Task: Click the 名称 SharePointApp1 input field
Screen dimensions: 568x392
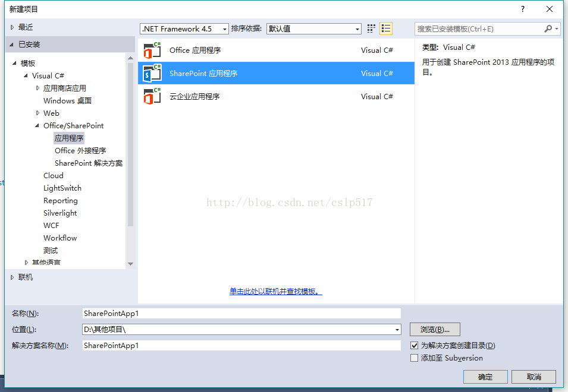Action: point(241,313)
